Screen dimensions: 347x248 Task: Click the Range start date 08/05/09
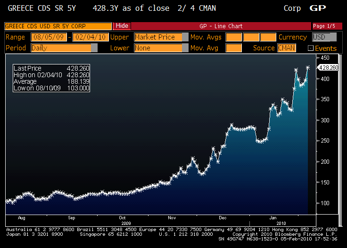(x=49, y=37)
